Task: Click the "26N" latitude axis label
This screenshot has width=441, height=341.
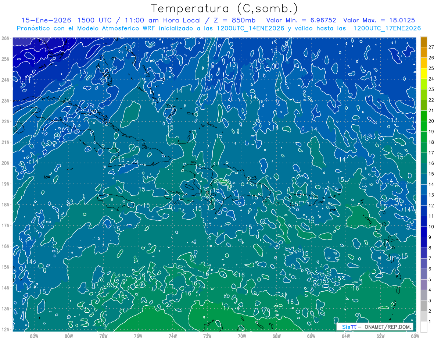Action: [5, 38]
